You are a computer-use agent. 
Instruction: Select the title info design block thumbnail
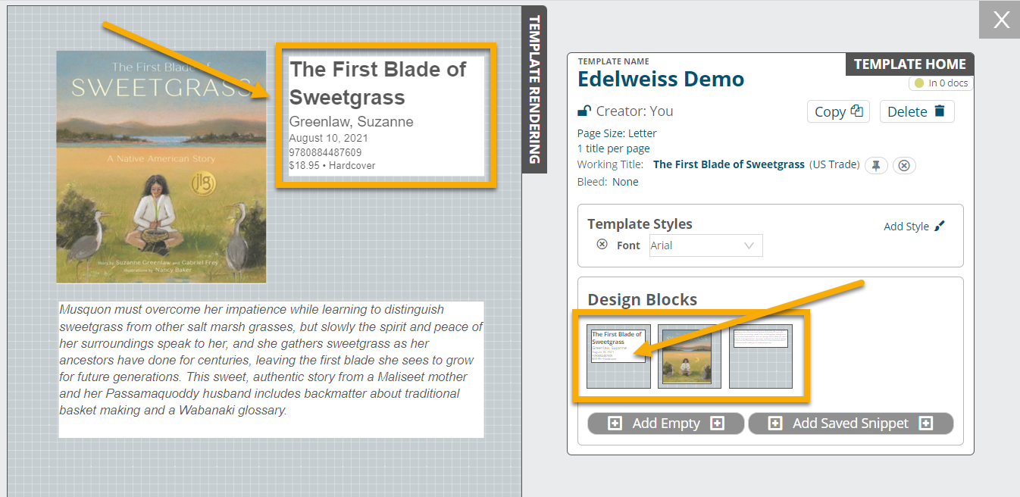[619, 356]
